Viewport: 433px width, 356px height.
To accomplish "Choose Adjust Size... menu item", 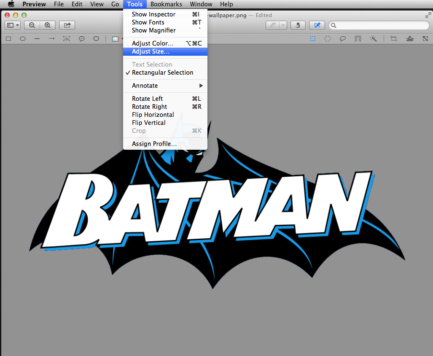I will (165, 51).
